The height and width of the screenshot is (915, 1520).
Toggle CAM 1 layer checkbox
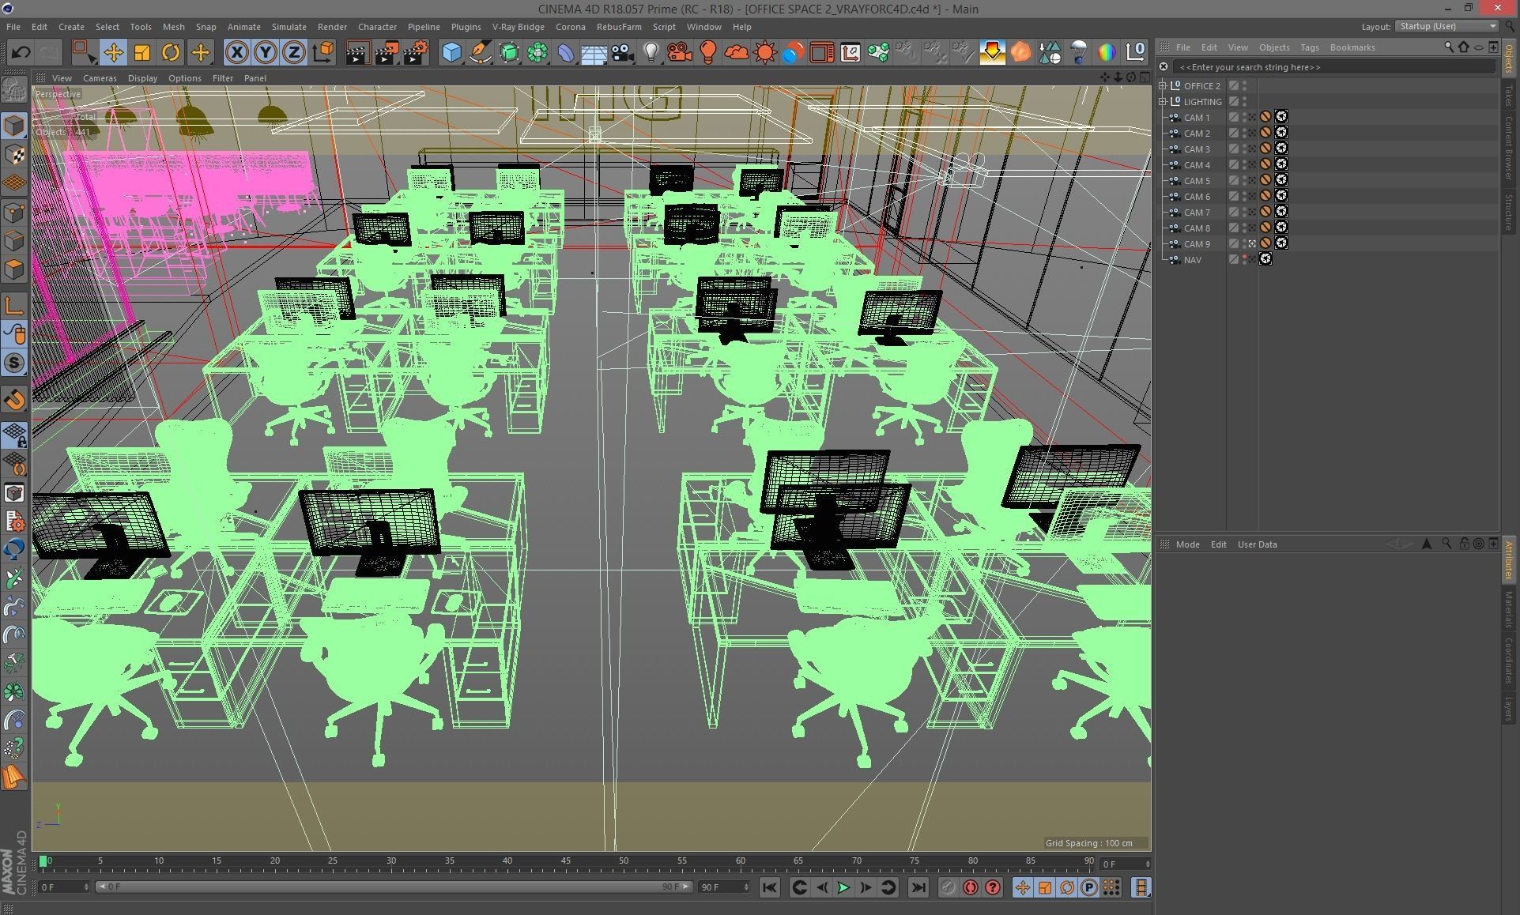[1233, 117]
